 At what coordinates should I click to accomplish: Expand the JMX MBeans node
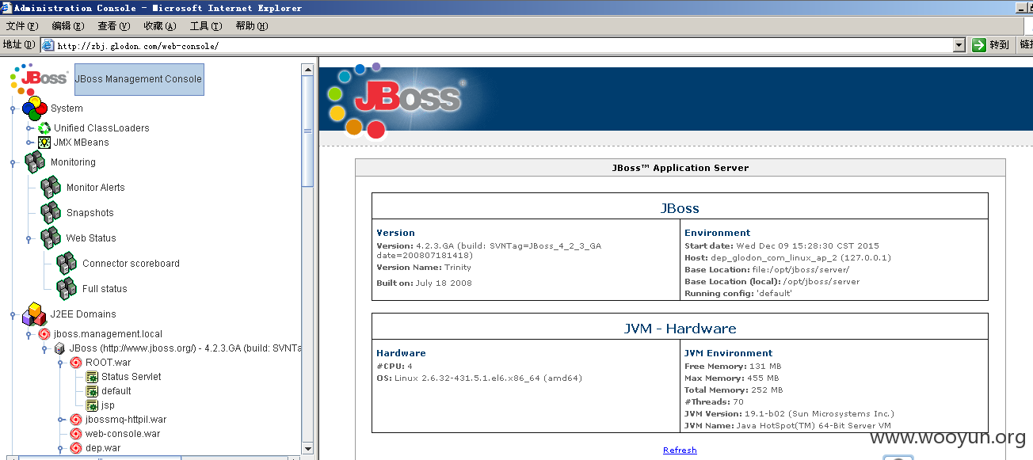point(29,143)
